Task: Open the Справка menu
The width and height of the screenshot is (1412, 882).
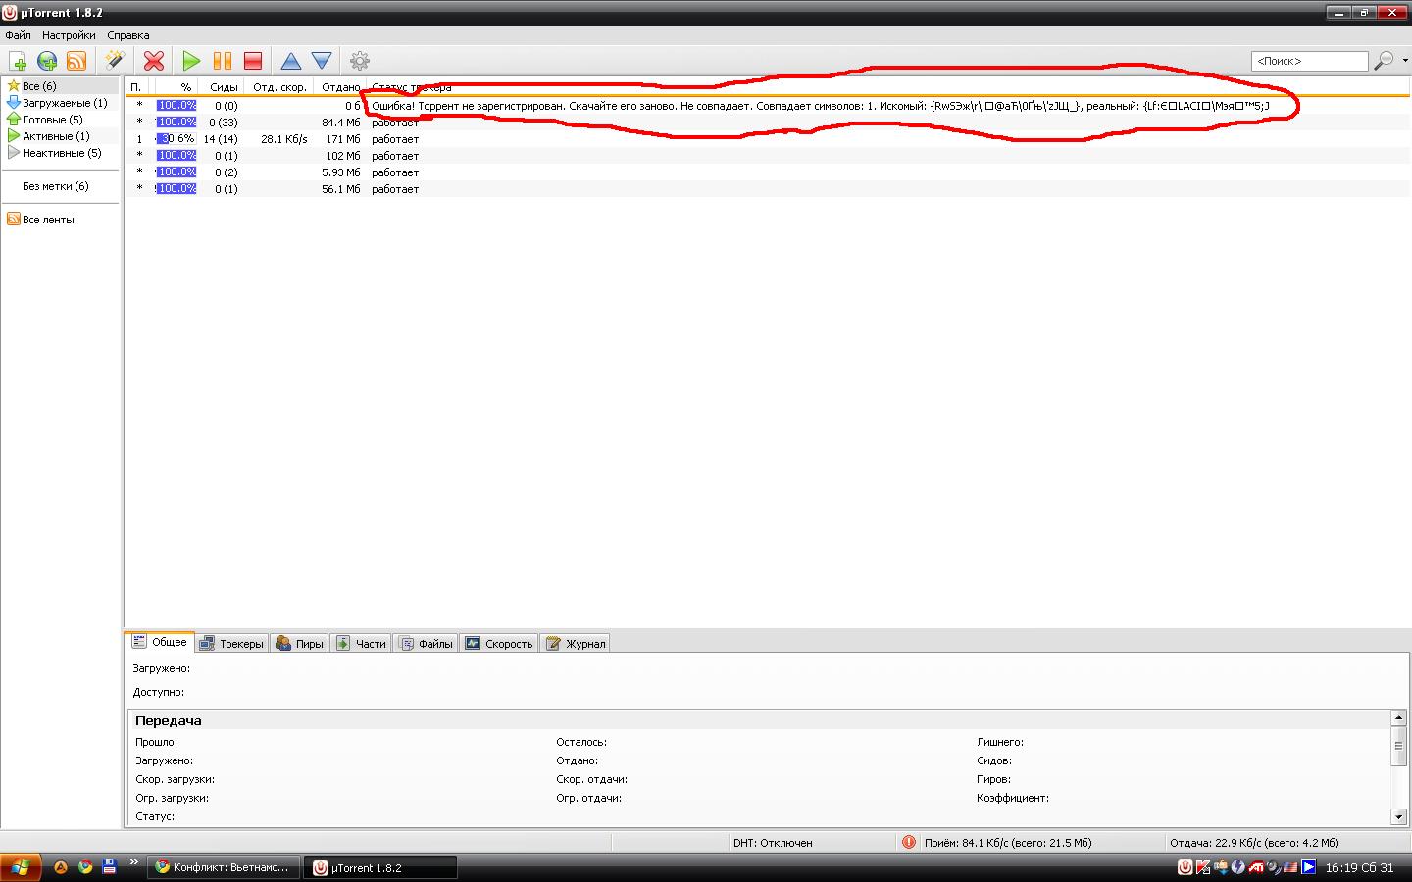Action: [128, 35]
